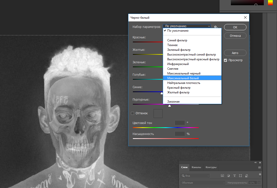
Task: Collapse the panel with double-arrow icon
Action: pyautogui.click(x=255, y=162)
